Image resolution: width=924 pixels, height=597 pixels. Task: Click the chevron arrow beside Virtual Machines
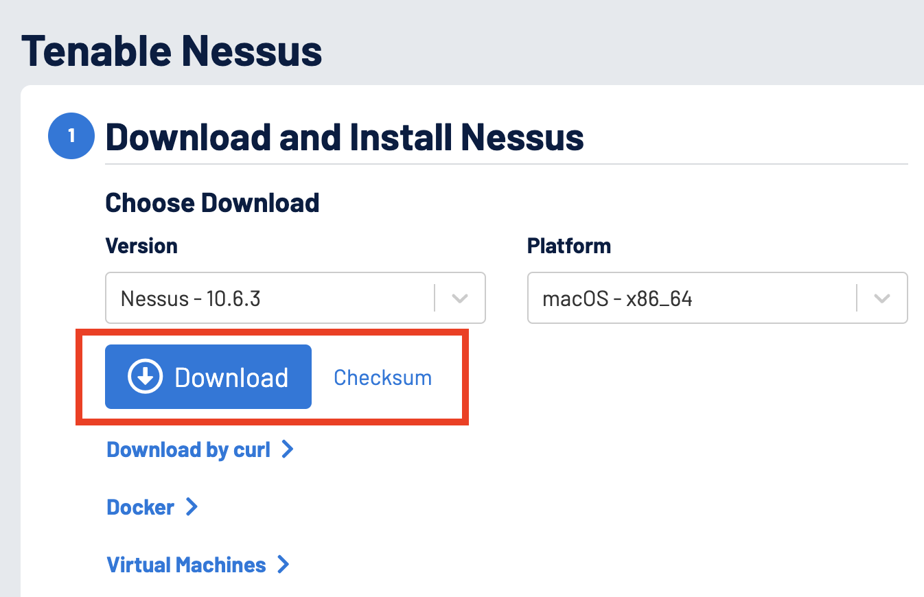[x=283, y=565]
